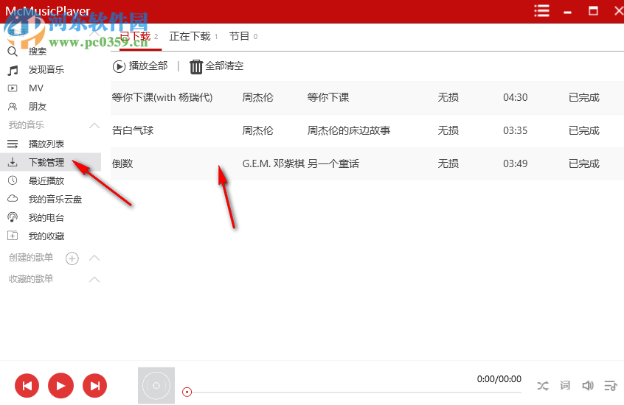Skip to next track

pos(94,386)
